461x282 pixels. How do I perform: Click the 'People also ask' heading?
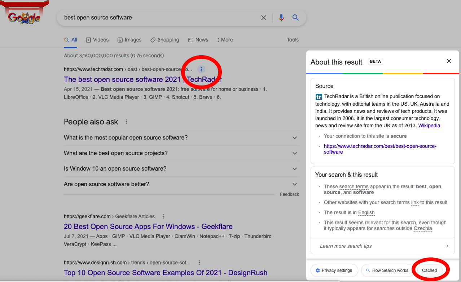pos(91,122)
